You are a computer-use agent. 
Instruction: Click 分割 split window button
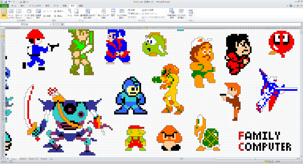[131, 10]
